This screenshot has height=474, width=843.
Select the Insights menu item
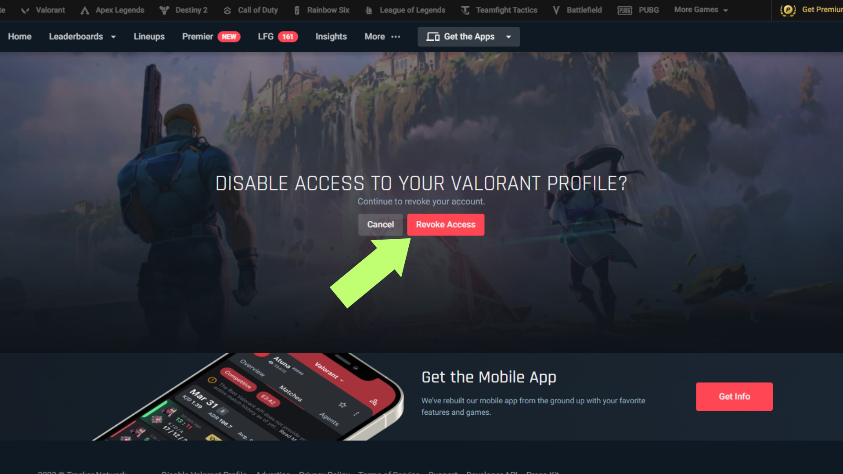click(331, 36)
